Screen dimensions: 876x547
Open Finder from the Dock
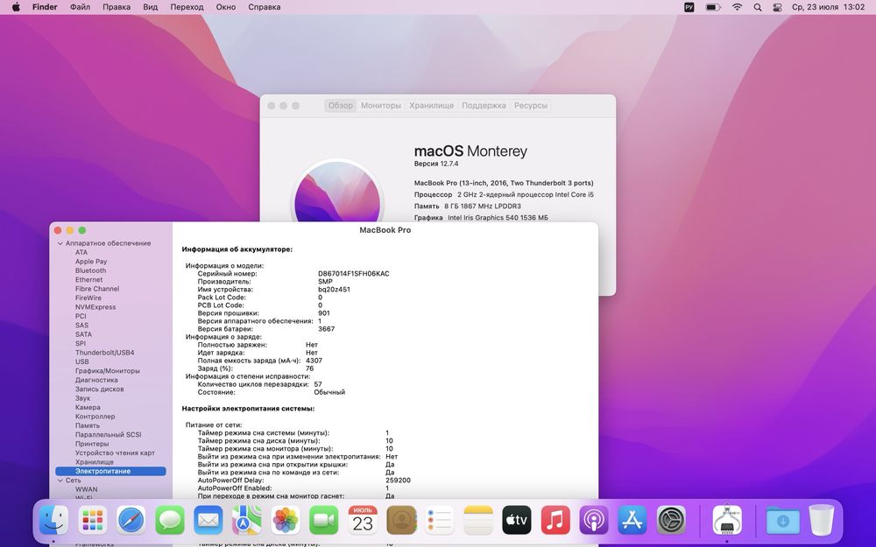pyautogui.click(x=53, y=520)
